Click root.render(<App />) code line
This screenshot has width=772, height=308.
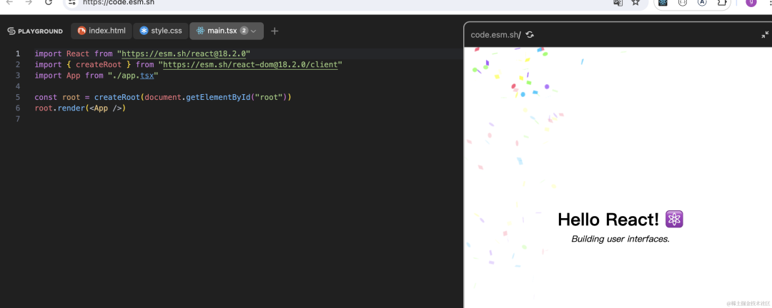point(80,108)
